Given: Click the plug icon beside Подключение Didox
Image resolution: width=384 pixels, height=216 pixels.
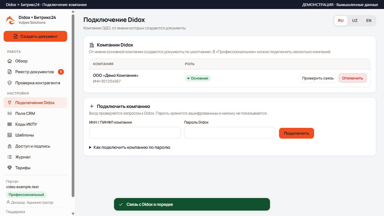Looking at the screenshot, I should (x=10, y=103).
